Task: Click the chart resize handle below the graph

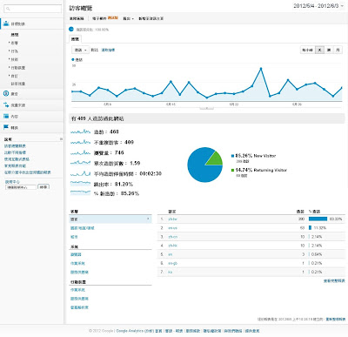Action: [206, 108]
